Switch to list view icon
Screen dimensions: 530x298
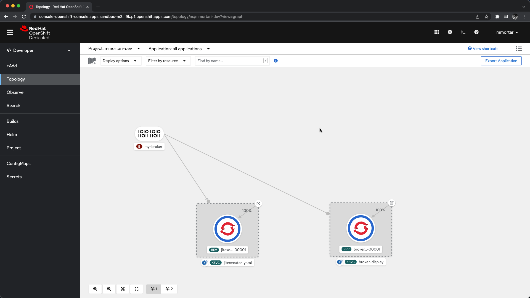click(519, 49)
